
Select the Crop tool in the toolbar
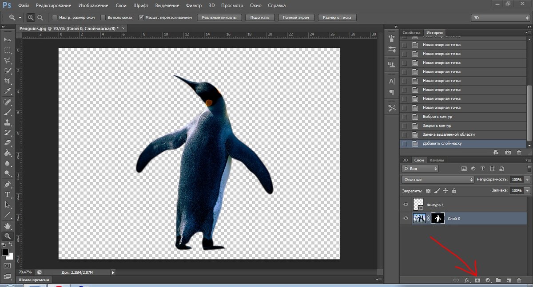8,81
